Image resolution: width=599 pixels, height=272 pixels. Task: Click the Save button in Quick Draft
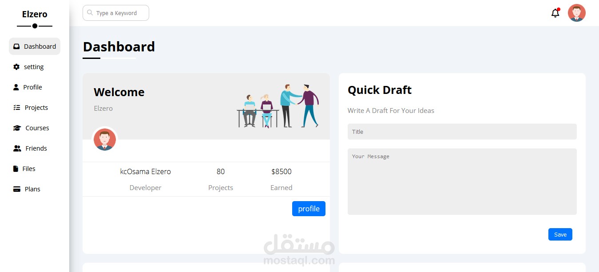[x=560, y=234]
